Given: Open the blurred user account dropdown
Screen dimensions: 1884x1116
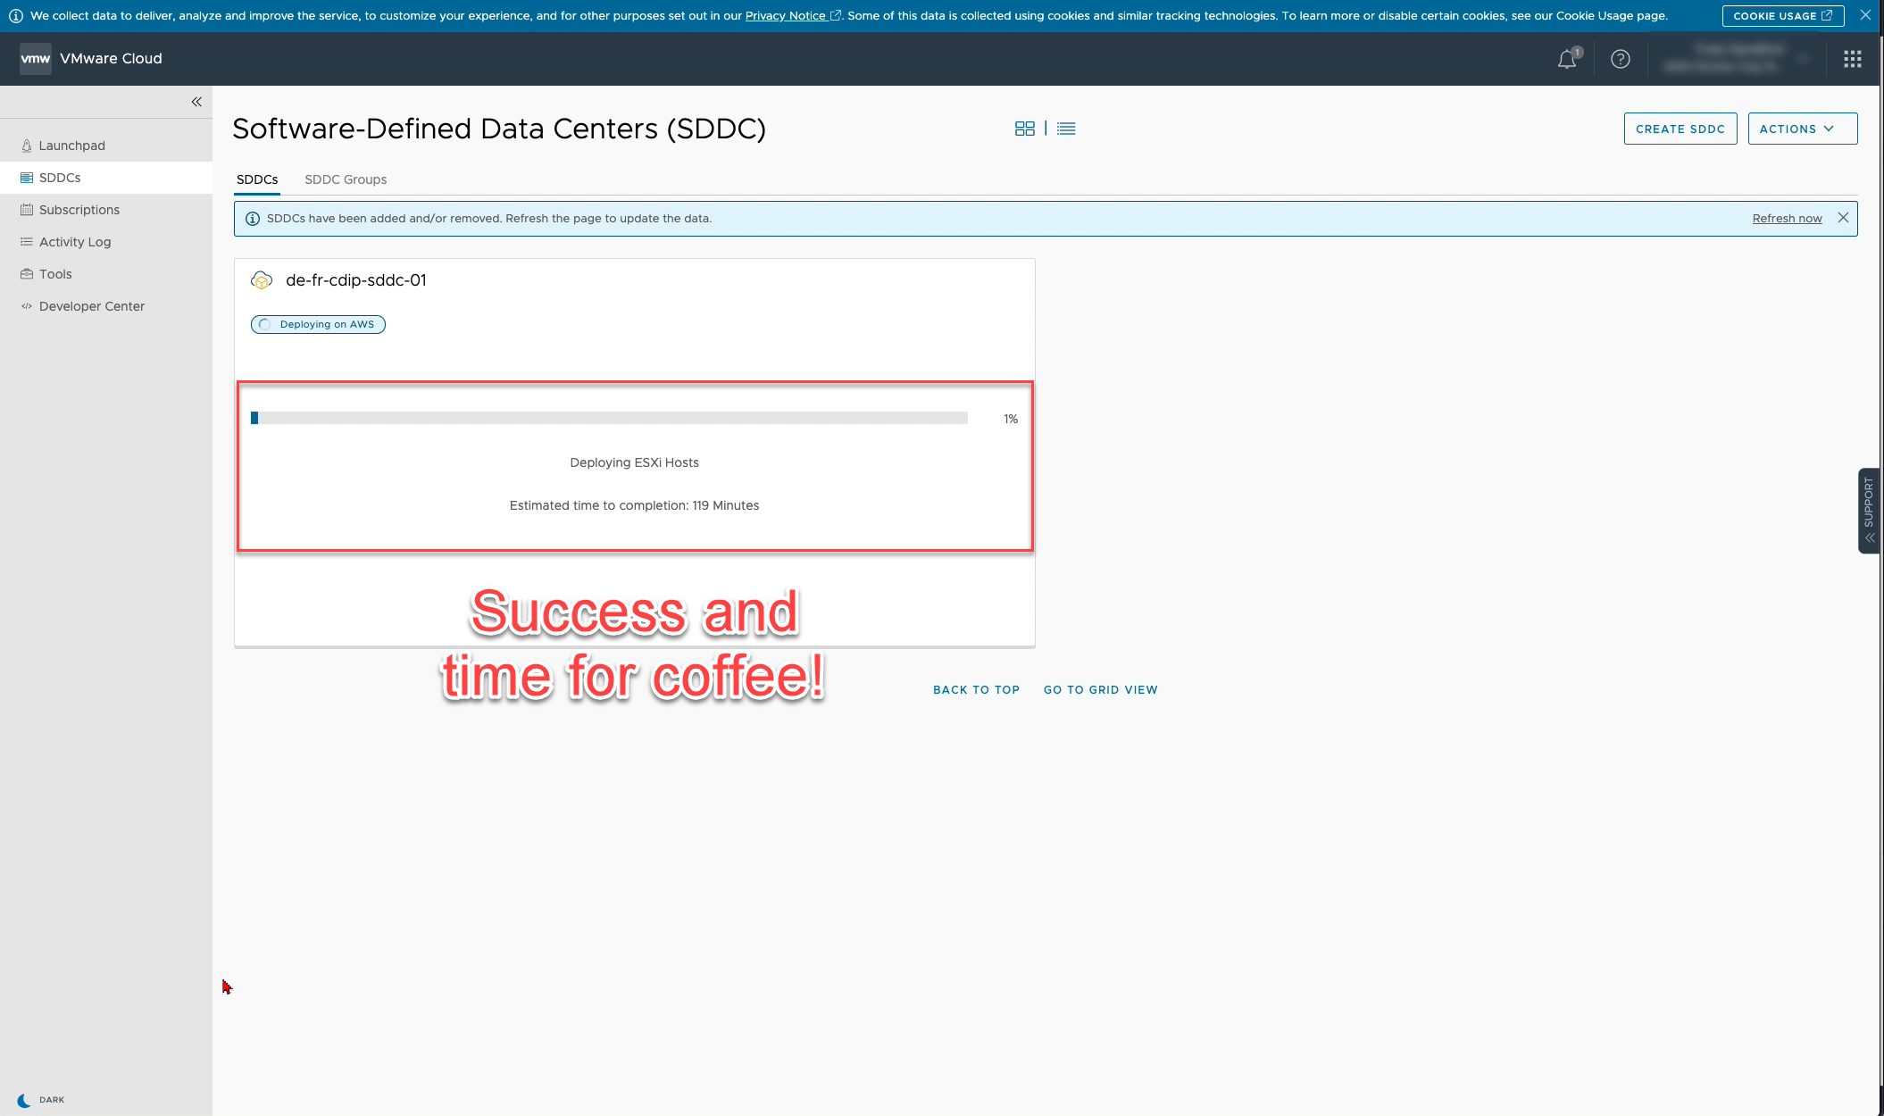Looking at the screenshot, I should [x=1737, y=59].
